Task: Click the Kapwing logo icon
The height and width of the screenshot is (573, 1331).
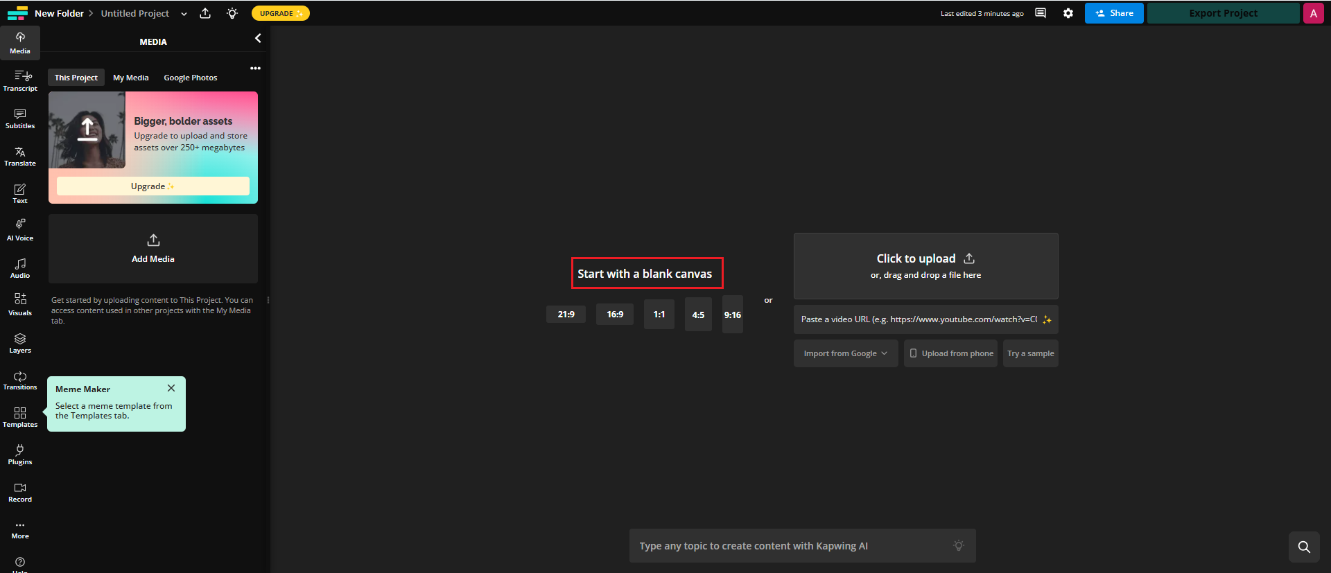Action: coord(17,13)
